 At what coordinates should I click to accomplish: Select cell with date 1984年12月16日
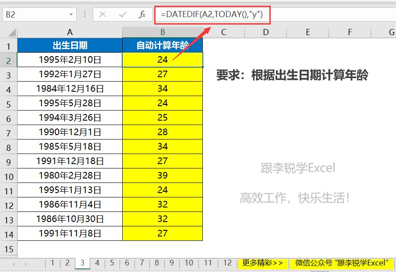pyautogui.click(x=70, y=89)
